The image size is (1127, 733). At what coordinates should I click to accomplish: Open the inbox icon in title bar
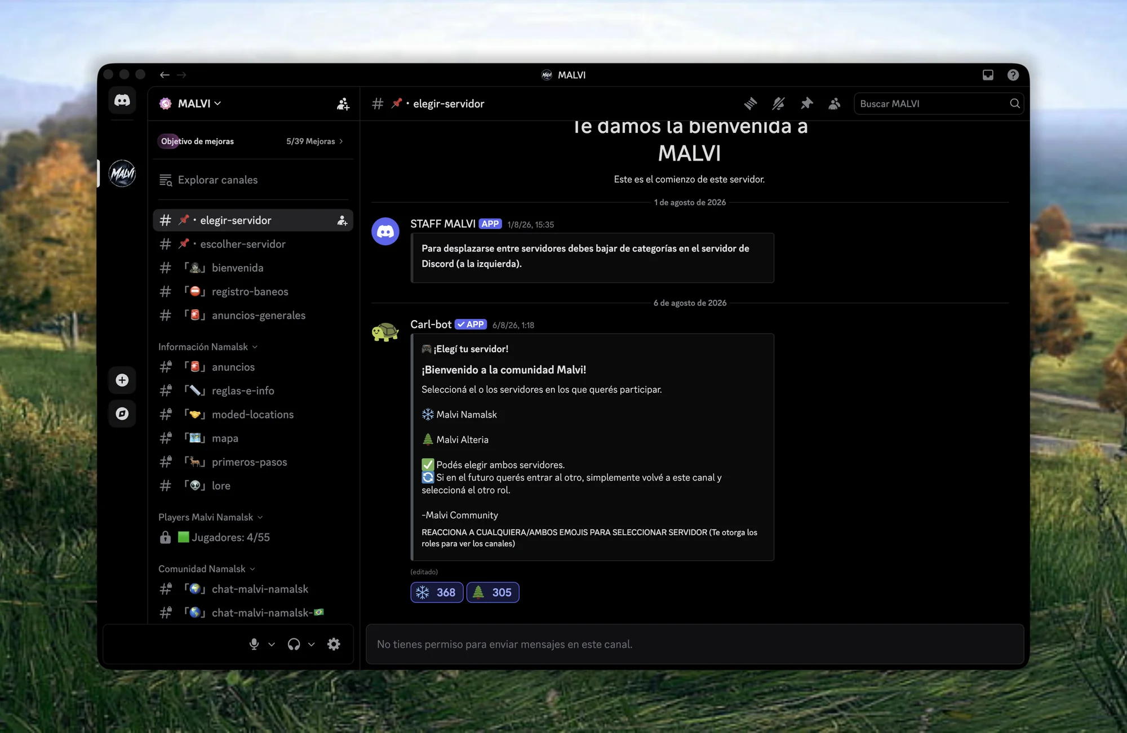[x=988, y=75]
